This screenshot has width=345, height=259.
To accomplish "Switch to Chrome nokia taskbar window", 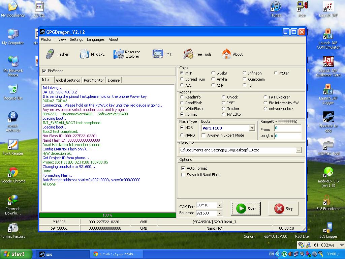I will tap(117, 254).
